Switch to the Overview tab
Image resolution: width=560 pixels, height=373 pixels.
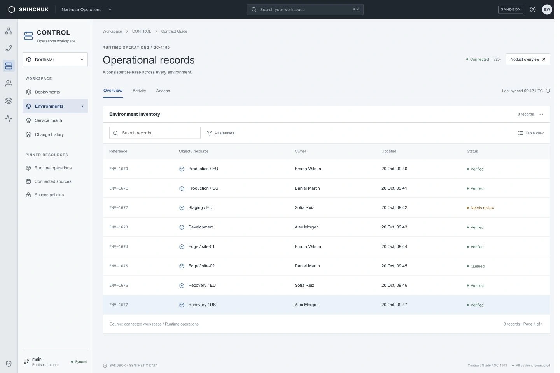click(x=113, y=91)
